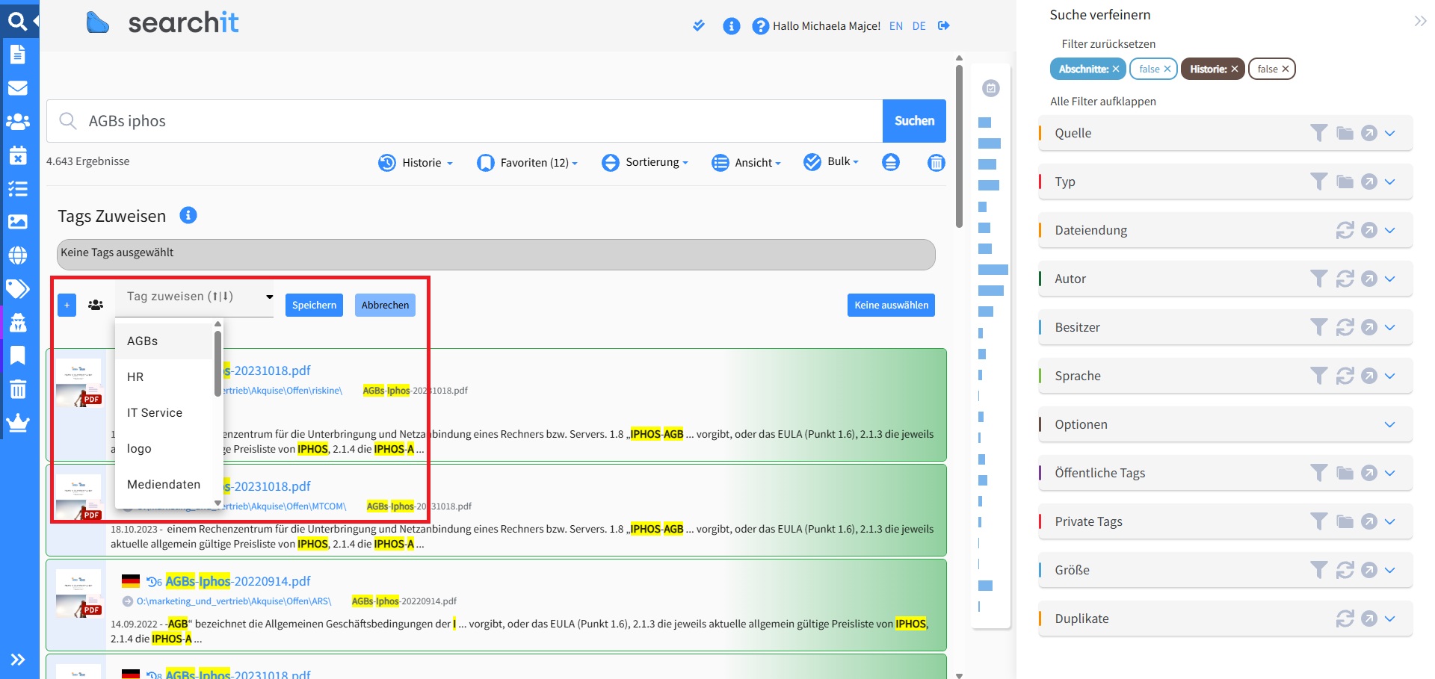Click the users group icon near tag selector
This screenshot has height=679, width=1435.
point(96,305)
